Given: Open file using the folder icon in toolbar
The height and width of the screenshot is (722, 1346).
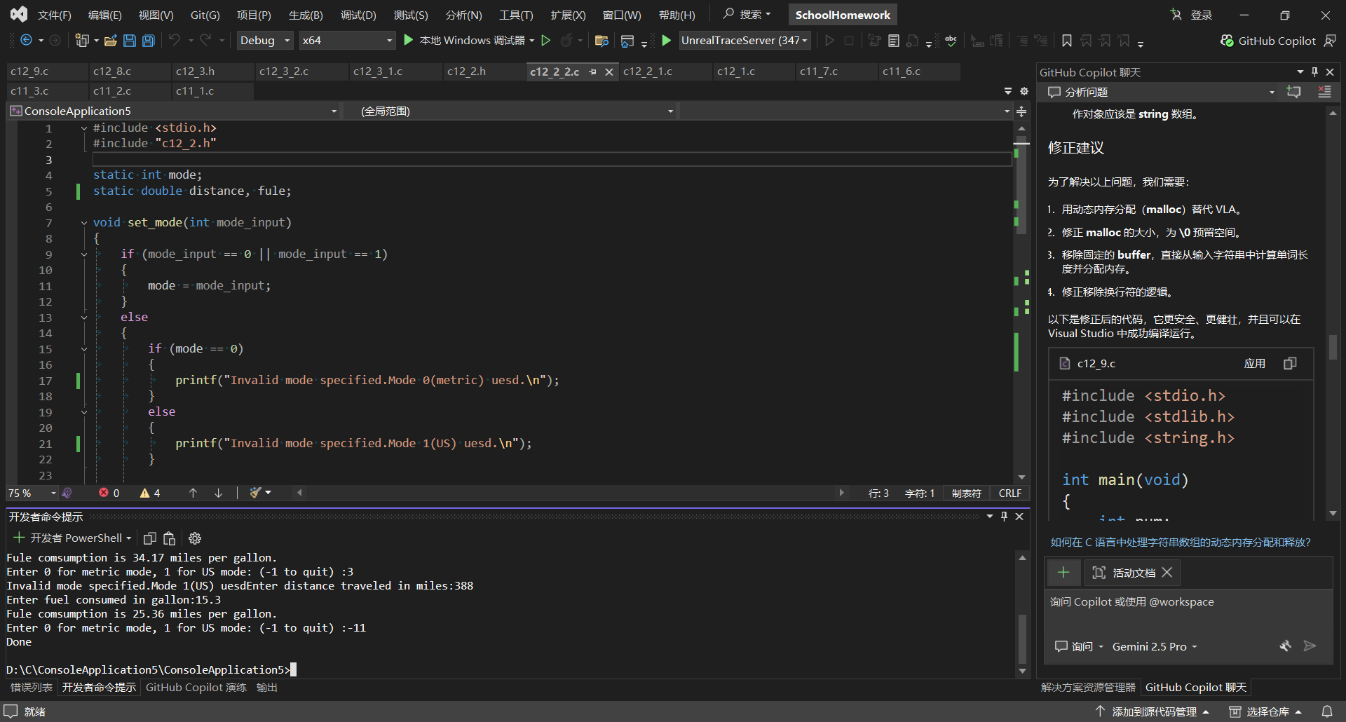Looking at the screenshot, I should 110,41.
